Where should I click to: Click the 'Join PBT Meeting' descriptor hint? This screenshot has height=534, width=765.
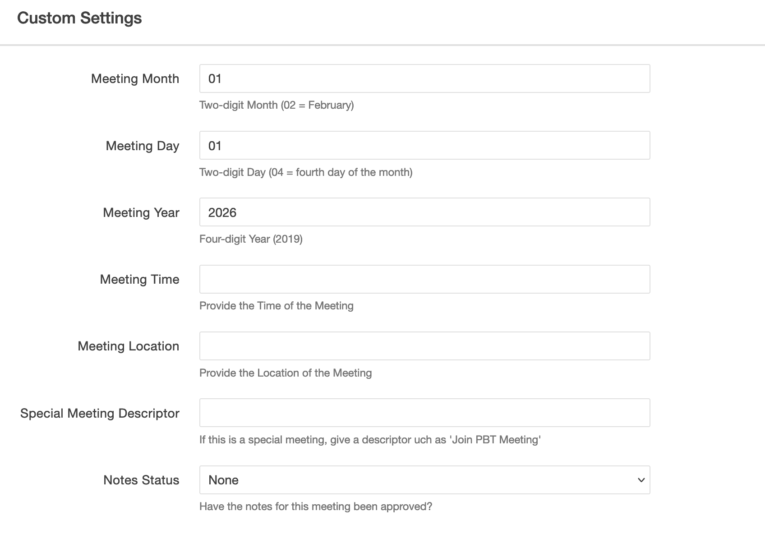point(370,440)
